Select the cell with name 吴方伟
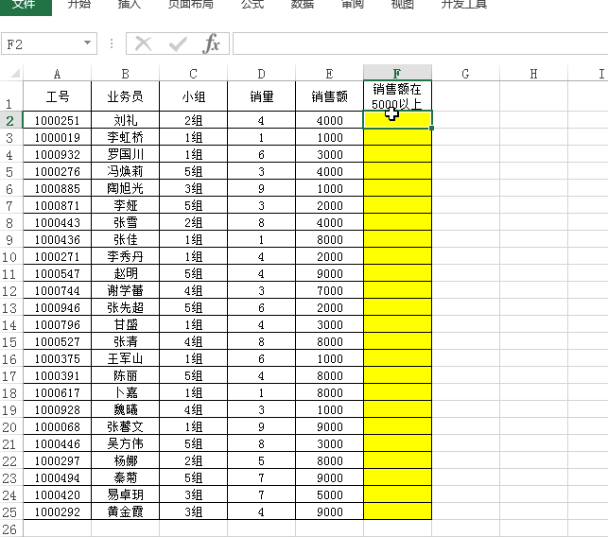Screen dimensions: 608x537 [x=125, y=444]
